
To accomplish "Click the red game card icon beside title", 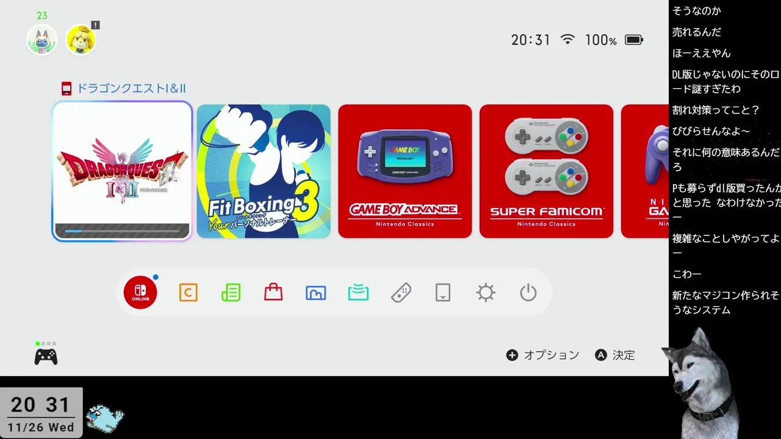I will click(x=67, y=88).
